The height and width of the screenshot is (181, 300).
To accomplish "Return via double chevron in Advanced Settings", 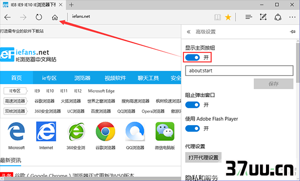I will (188, 32).
